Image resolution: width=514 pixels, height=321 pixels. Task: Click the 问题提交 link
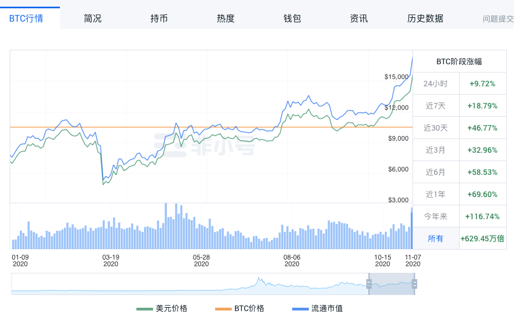pyautogui.click(x=498, y=19)
